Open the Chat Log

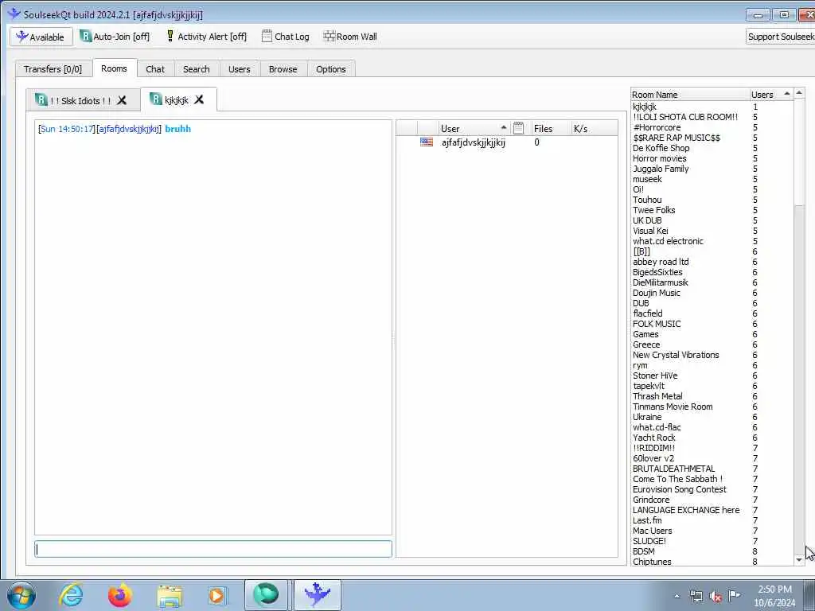tap(286, 37)
